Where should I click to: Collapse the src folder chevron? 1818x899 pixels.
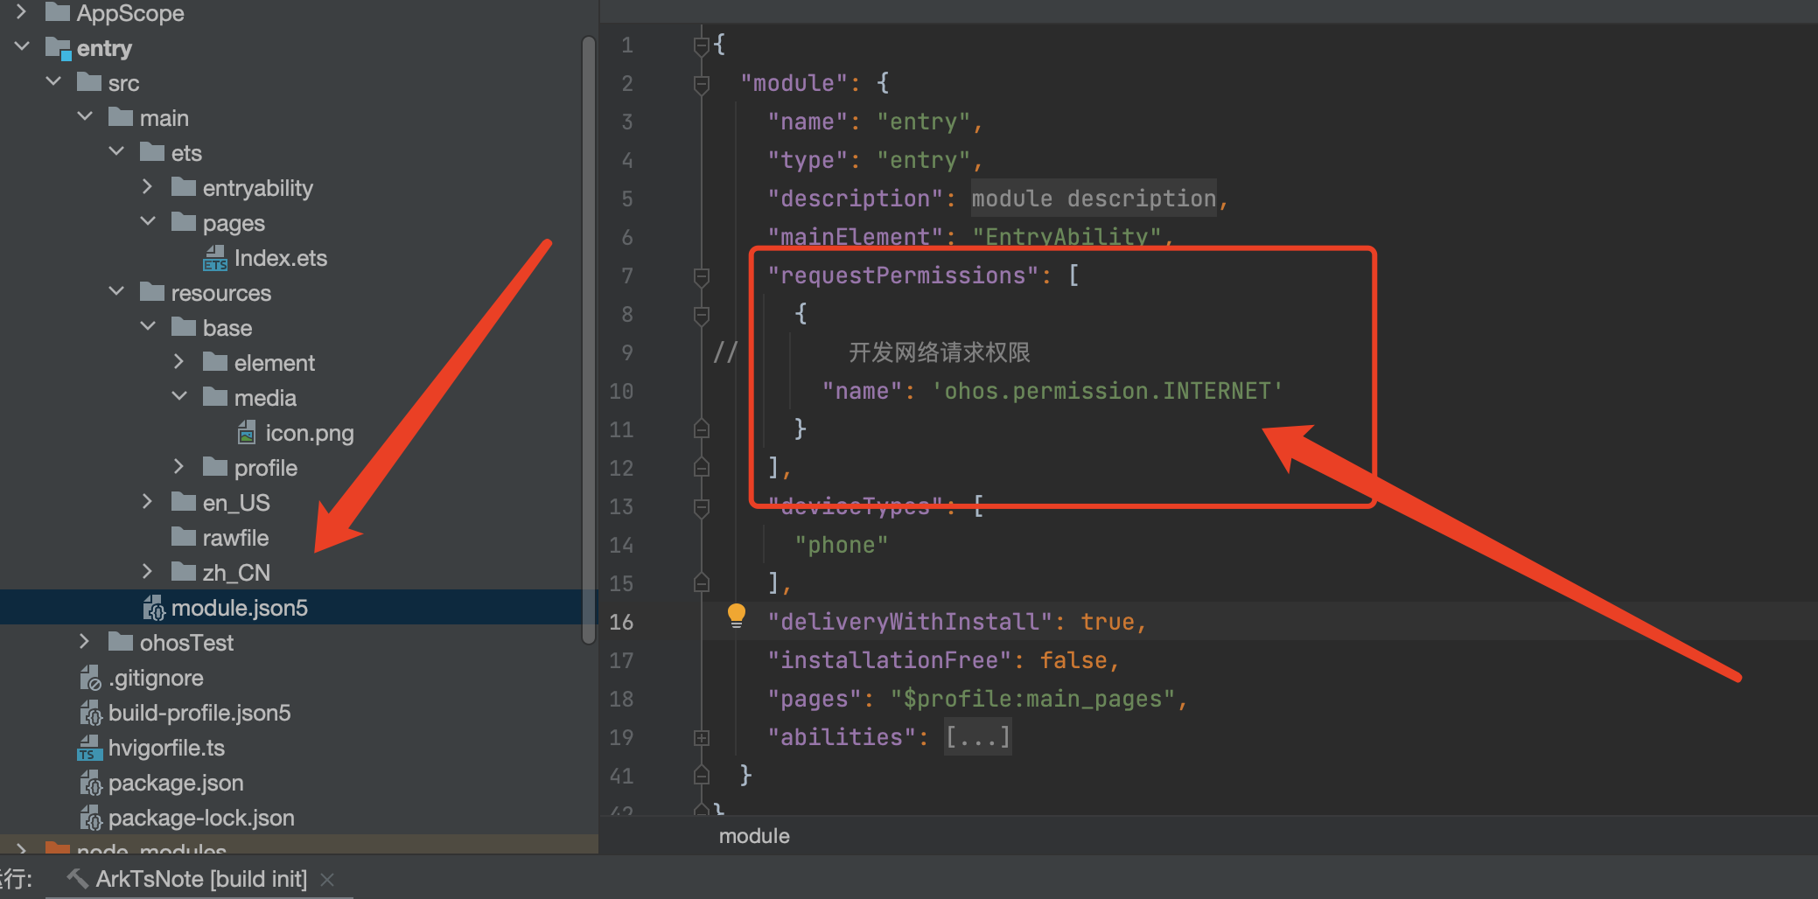click(54, 81)
